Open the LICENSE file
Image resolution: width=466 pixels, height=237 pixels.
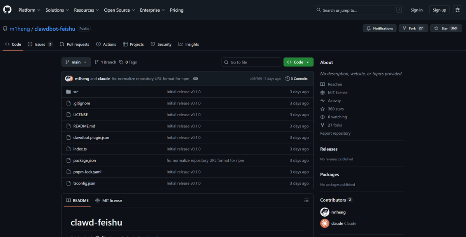coord(81,115)
